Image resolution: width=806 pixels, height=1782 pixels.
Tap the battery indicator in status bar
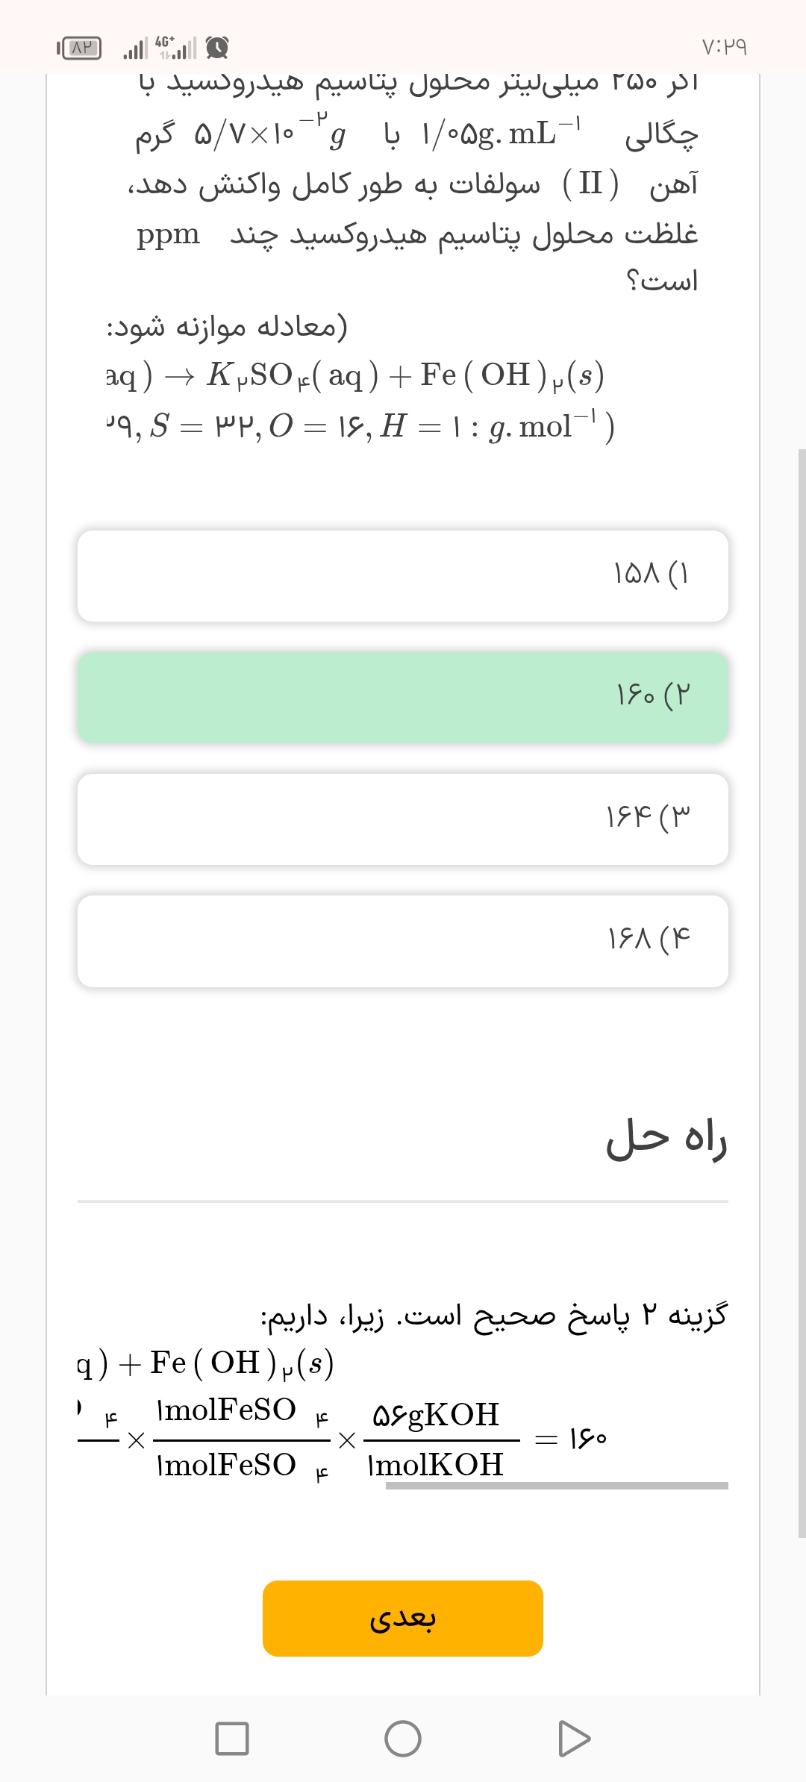[80, 49]
